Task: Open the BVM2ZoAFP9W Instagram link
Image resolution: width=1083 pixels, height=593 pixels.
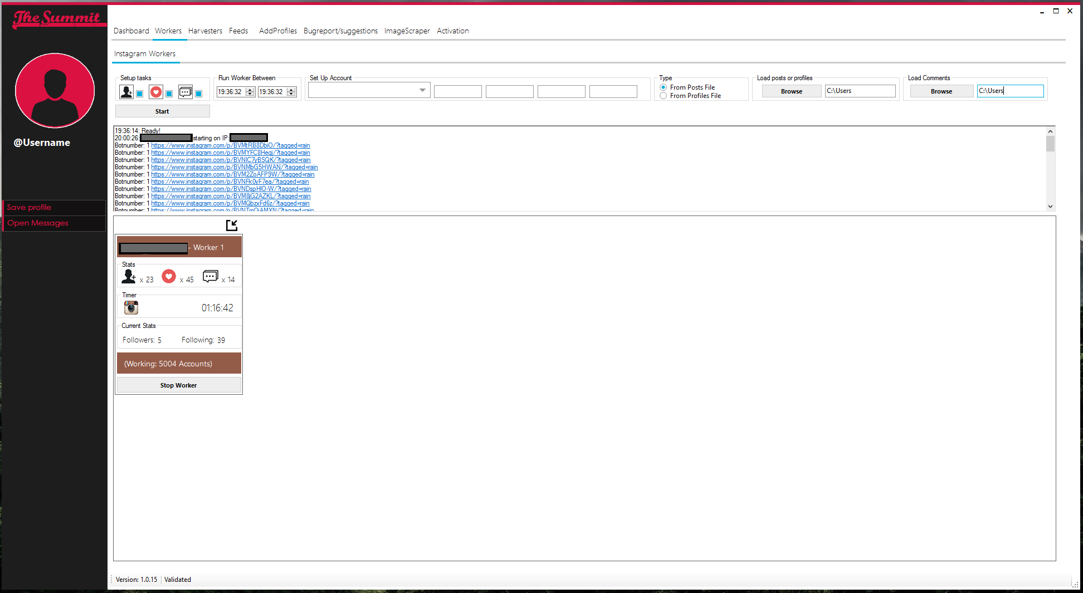Action: coord(233,174)
